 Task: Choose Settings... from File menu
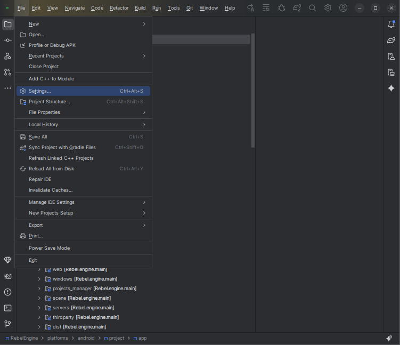click(83, 91)
